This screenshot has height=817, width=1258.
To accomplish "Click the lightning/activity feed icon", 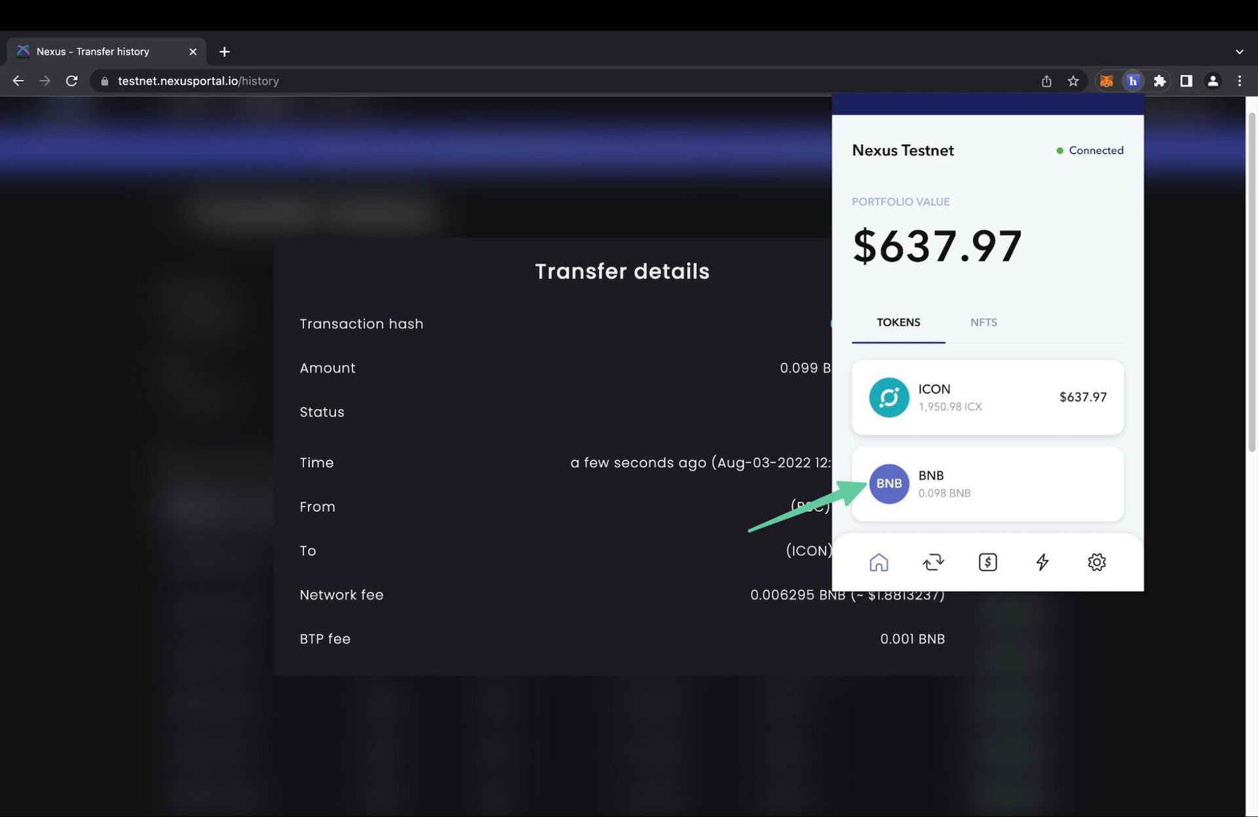I will click(1042, 560).
